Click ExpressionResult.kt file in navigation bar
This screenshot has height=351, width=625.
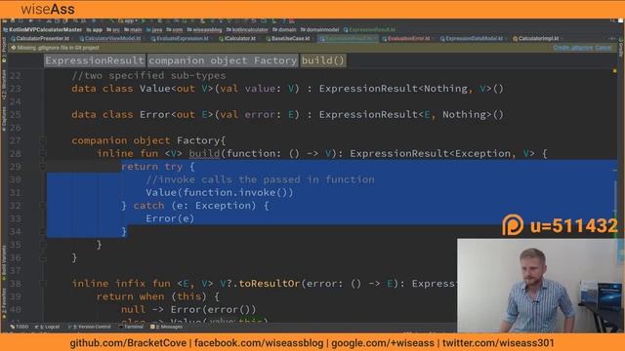369,30
